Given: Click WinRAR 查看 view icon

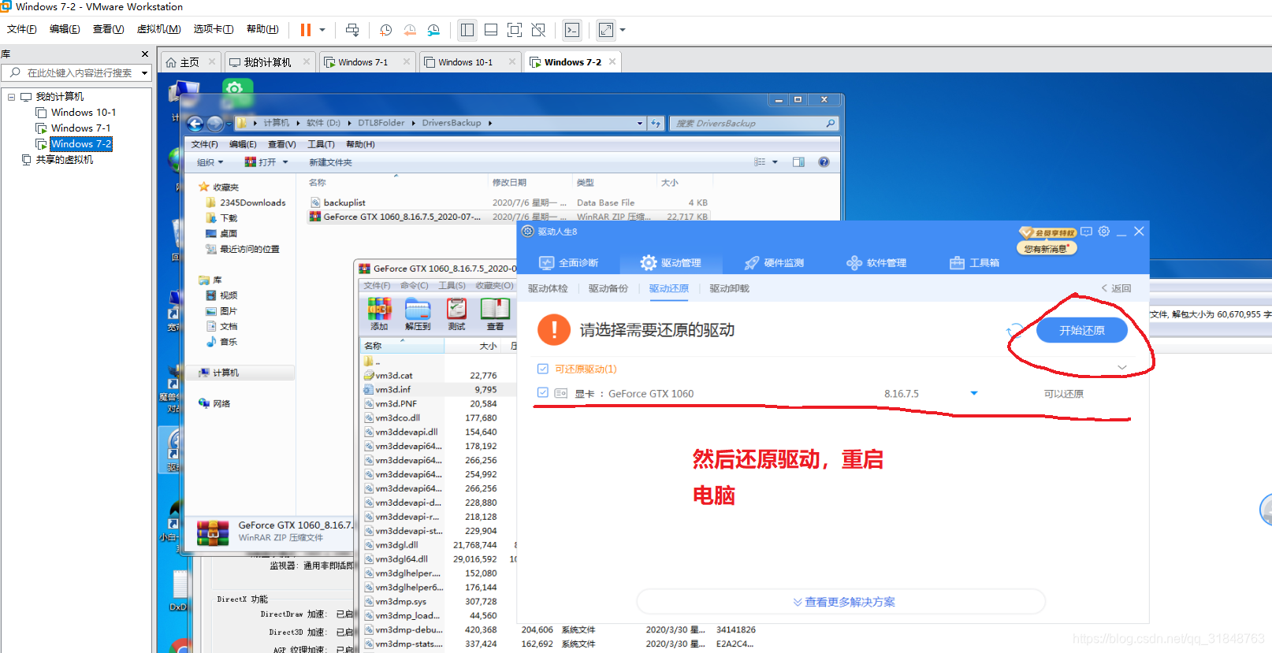Looking at the screenshot, I should [x=495, y=314].
